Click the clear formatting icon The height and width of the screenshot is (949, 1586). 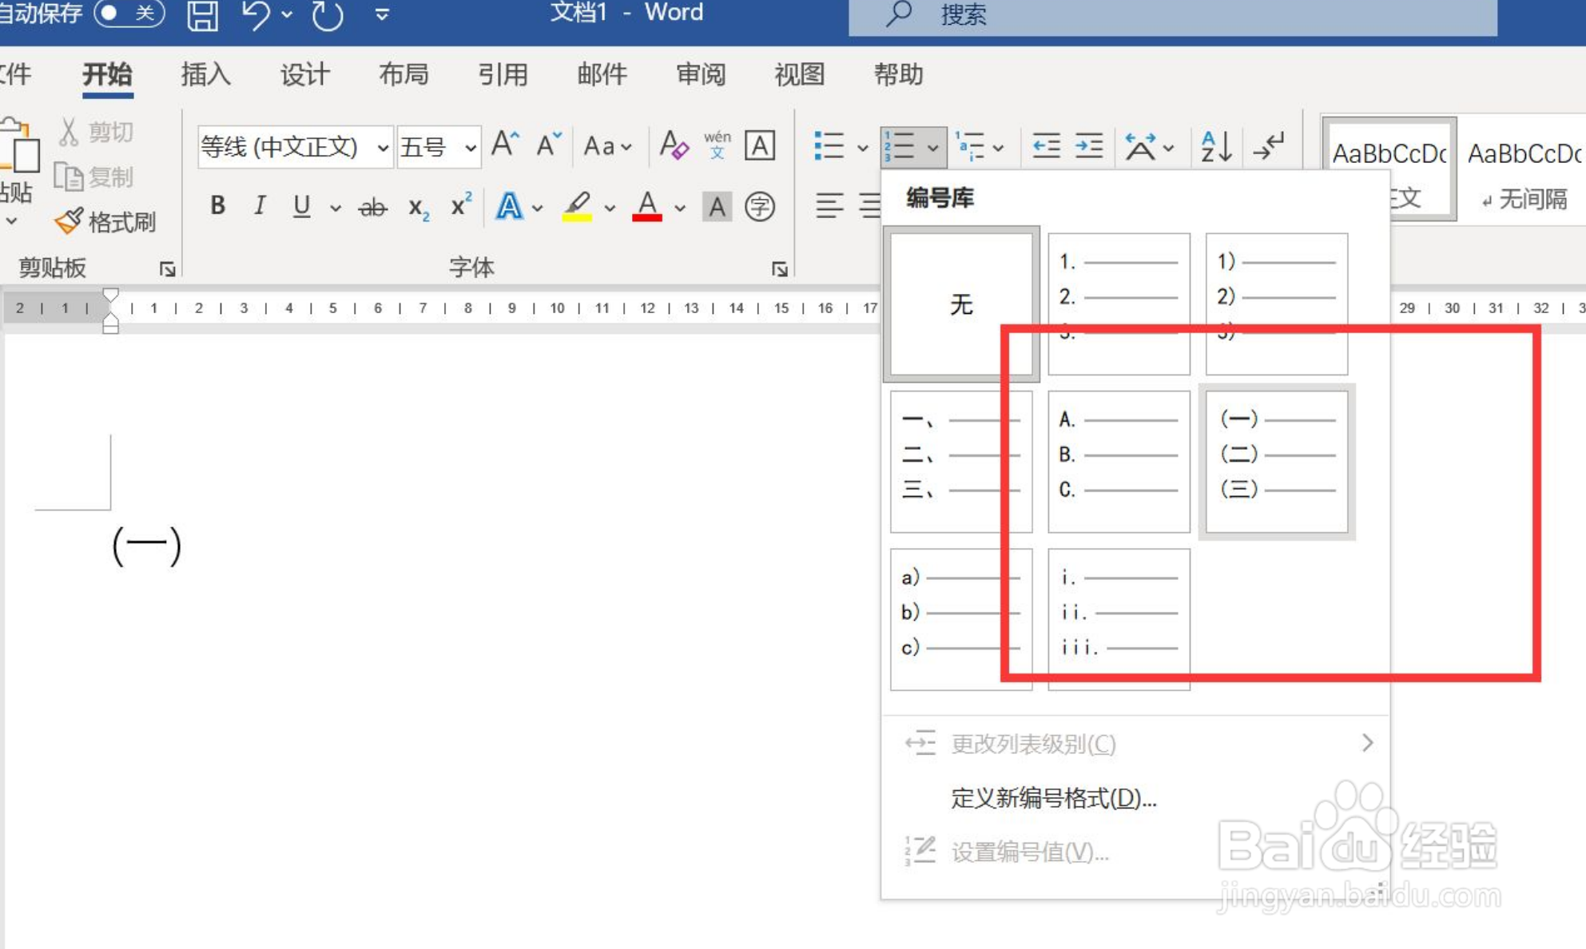(x=673, y=146)
